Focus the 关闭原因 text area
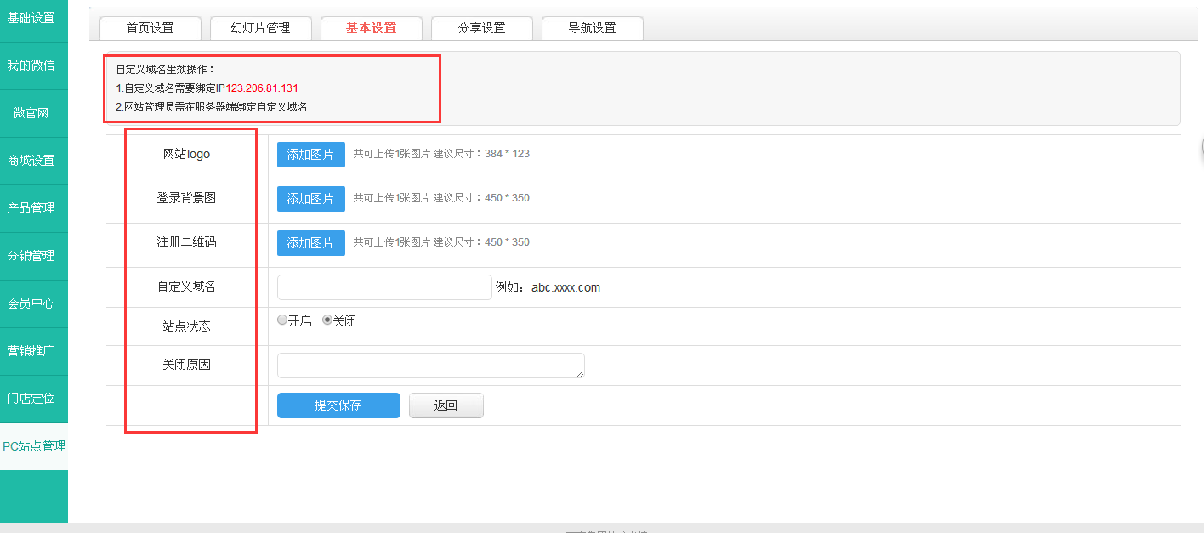 click(x=430, y=366)
